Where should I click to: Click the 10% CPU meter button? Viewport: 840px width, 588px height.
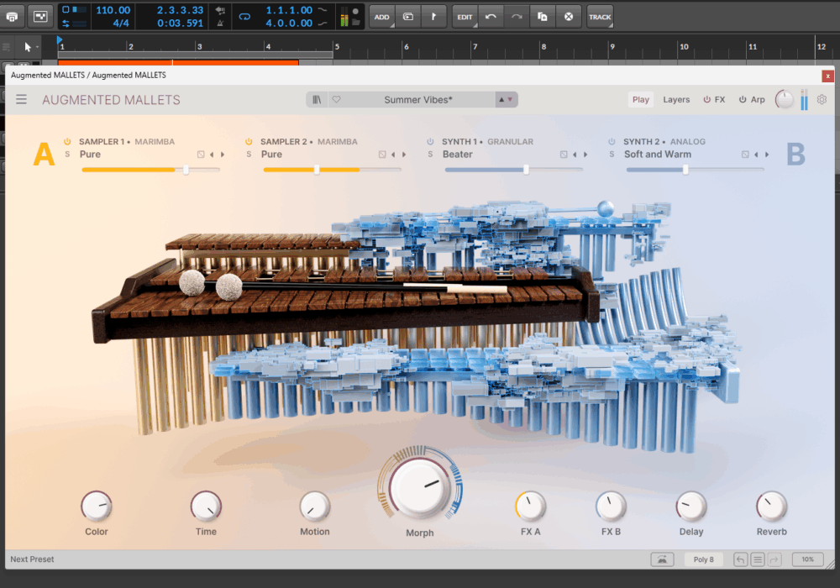(807, 559)
